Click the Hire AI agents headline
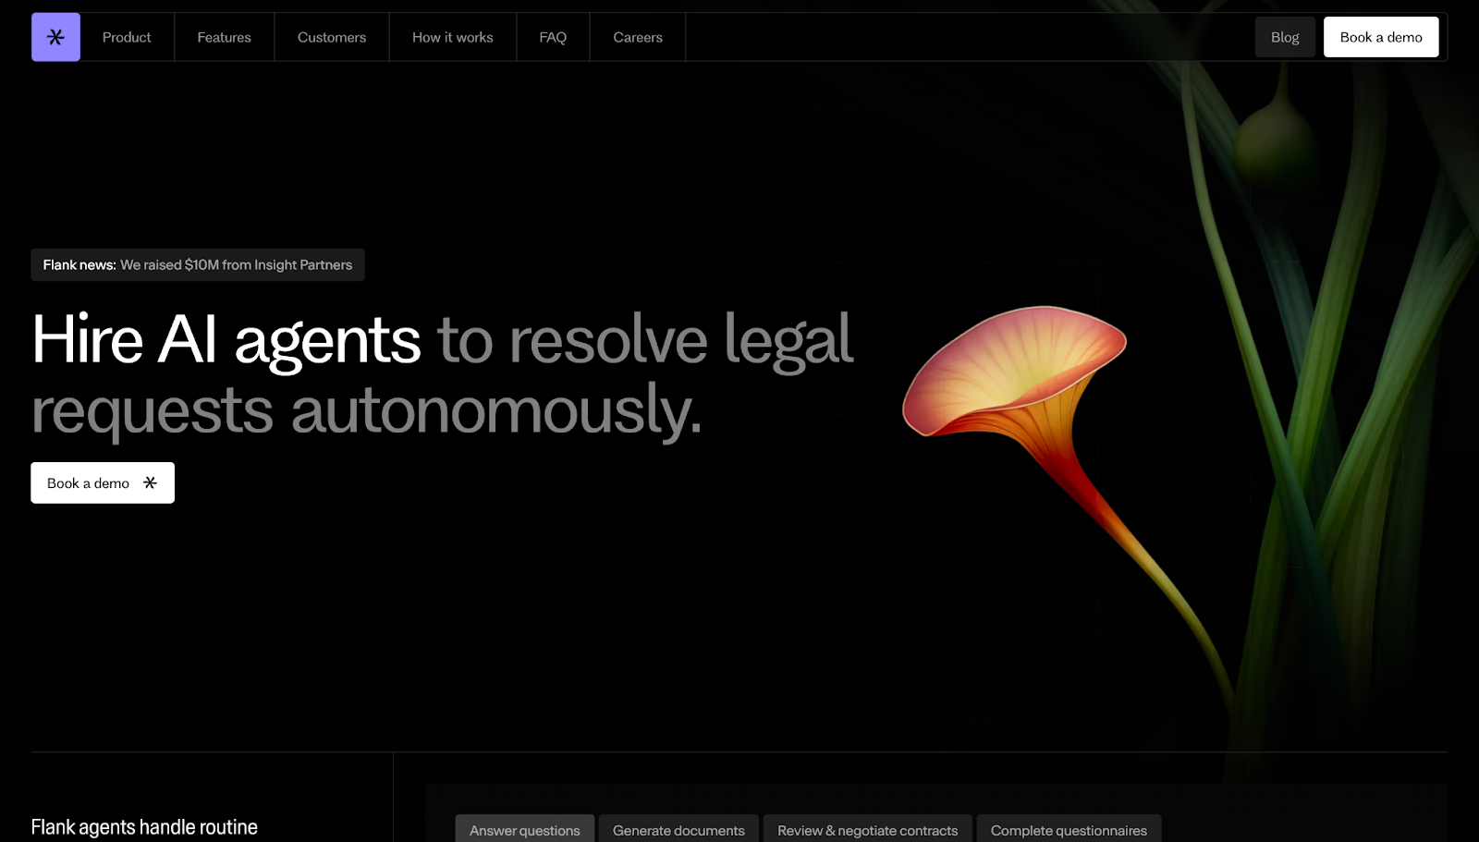 point(226,340)
